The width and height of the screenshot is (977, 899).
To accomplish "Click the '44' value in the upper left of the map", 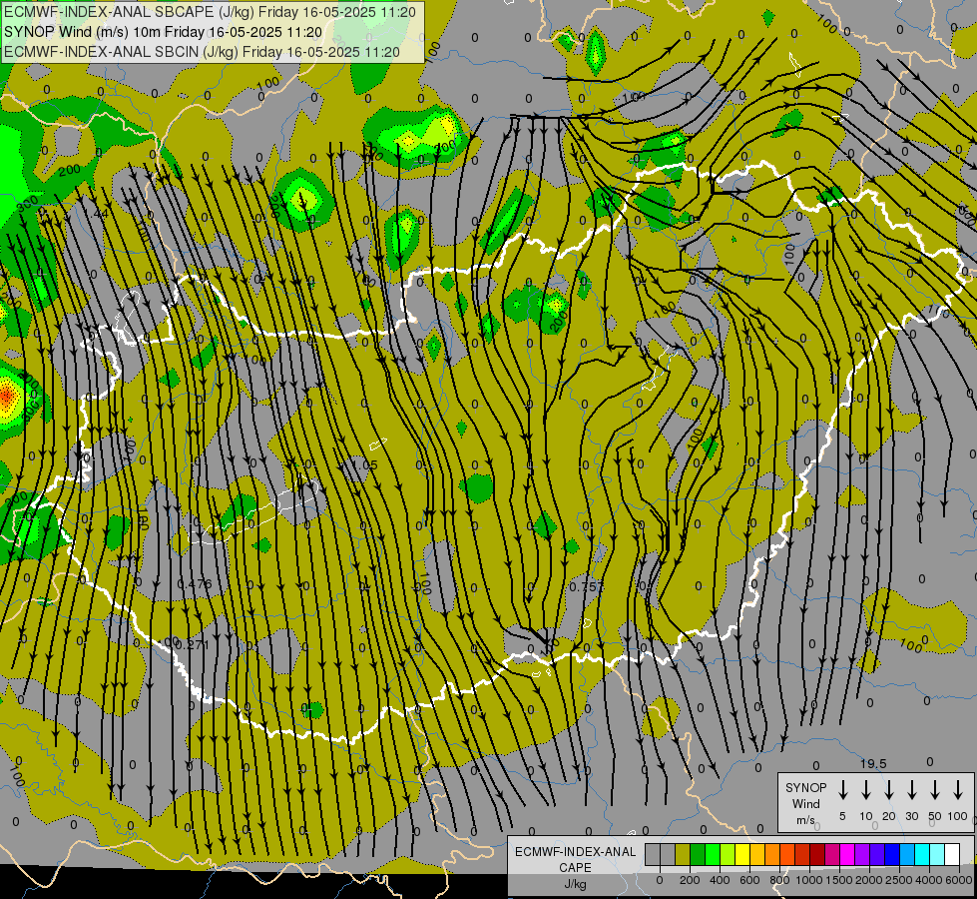I will (101, 214).
